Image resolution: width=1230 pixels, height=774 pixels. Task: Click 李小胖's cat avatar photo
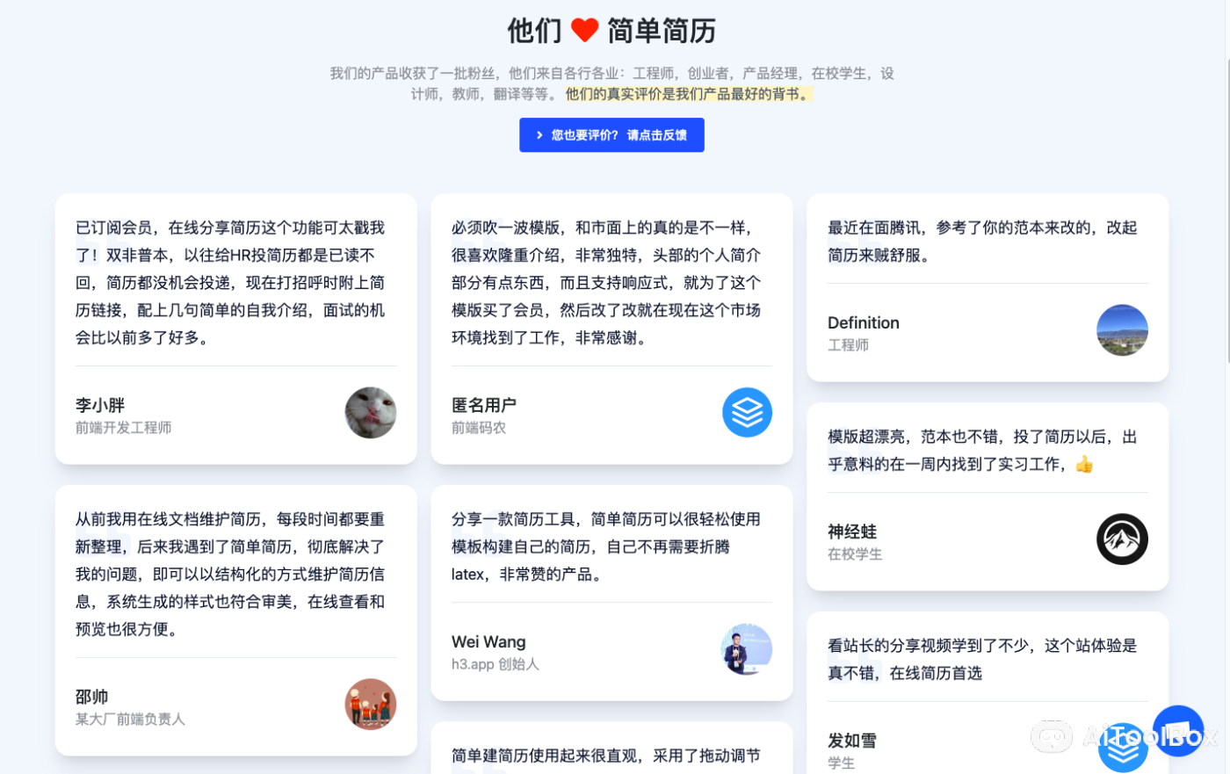(370, 413)
